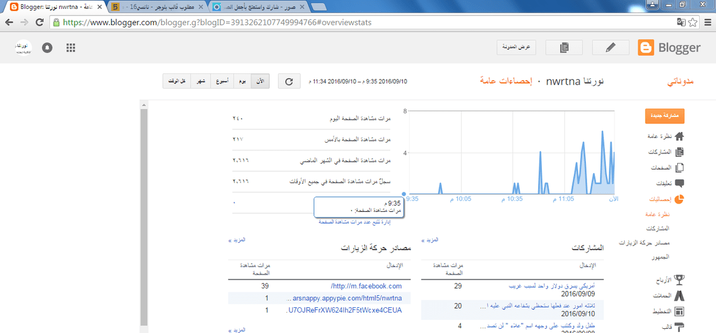Click the Blogger logo icon

tap(646, 48)
